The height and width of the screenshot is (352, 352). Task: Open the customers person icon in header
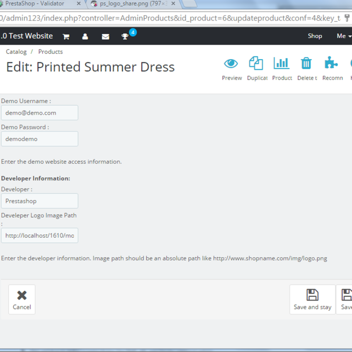pos(85,36)
